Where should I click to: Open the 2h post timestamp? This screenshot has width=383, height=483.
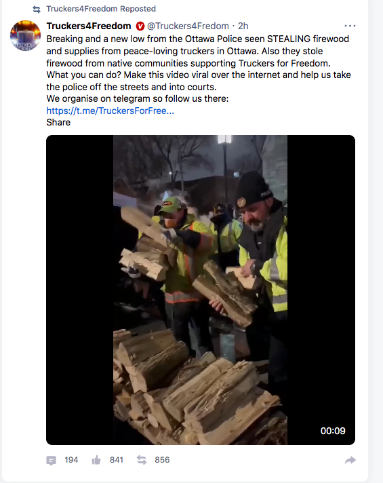[x=243, y=26]
